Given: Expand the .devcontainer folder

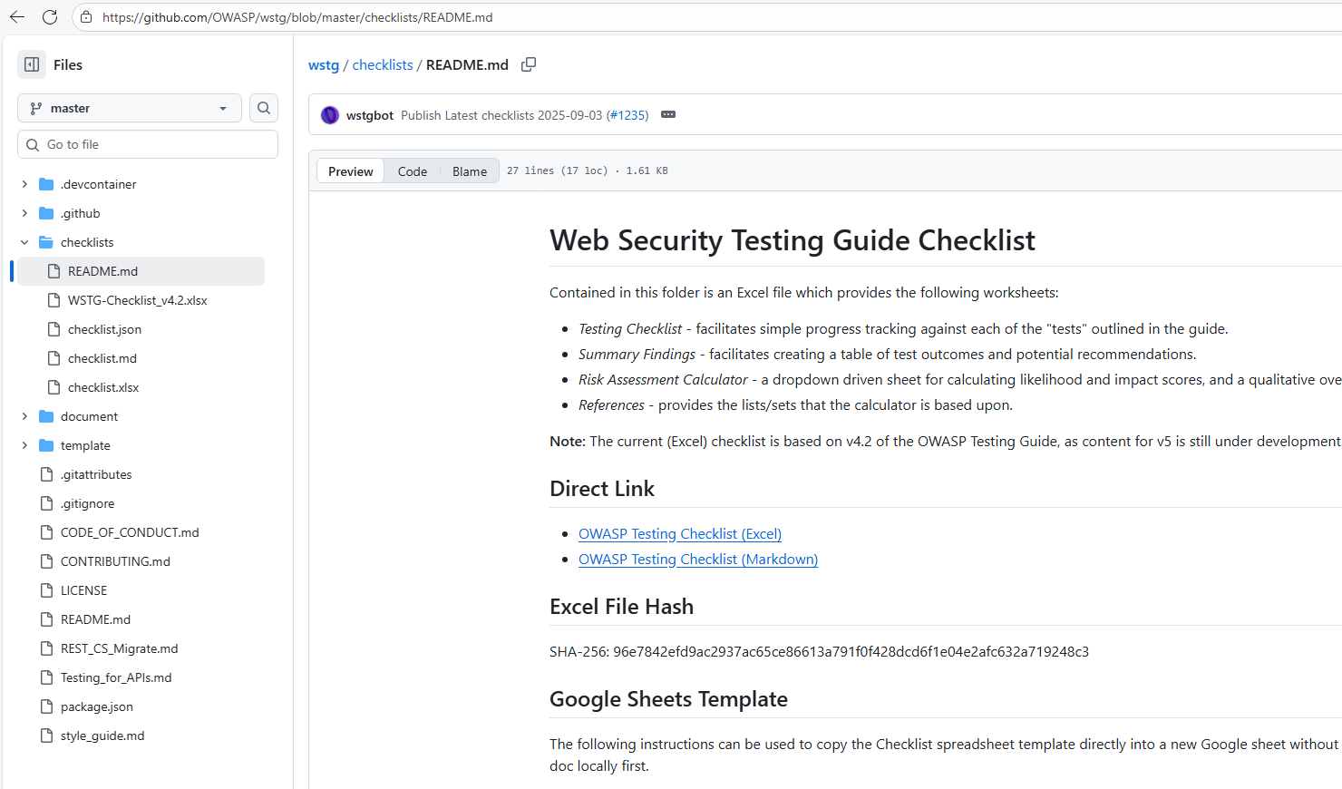Looking at the screenshot, I should (24, 184).
